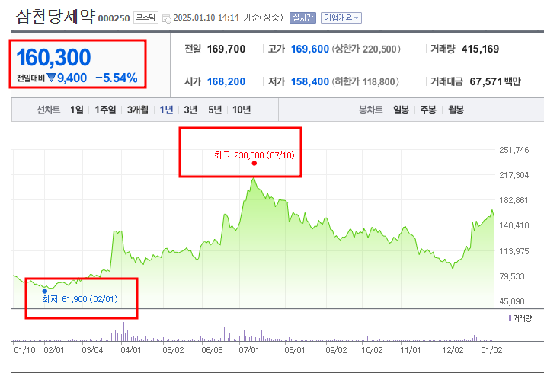The height and width of the screenshot is (373, 544).
Task: Click the 거래대금 value 67,571
Action: point(486,81)
